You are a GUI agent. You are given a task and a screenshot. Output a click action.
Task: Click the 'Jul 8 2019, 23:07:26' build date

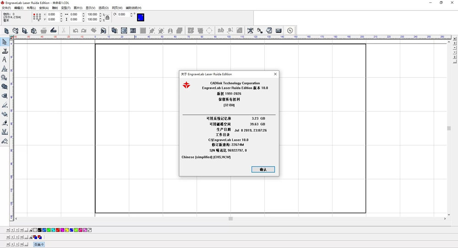click(x=251, y=131)
